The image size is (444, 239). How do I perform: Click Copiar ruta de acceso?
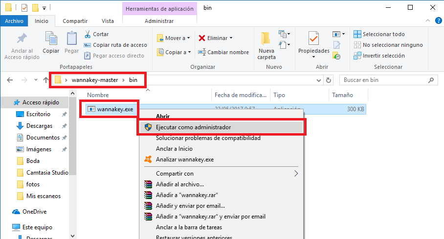pyautogui.click(x=115, y=45)
